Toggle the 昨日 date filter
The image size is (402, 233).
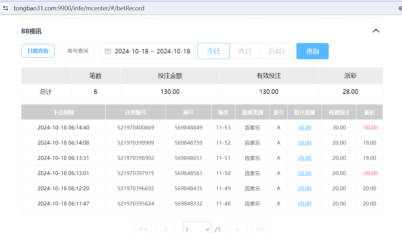(245, 51)
